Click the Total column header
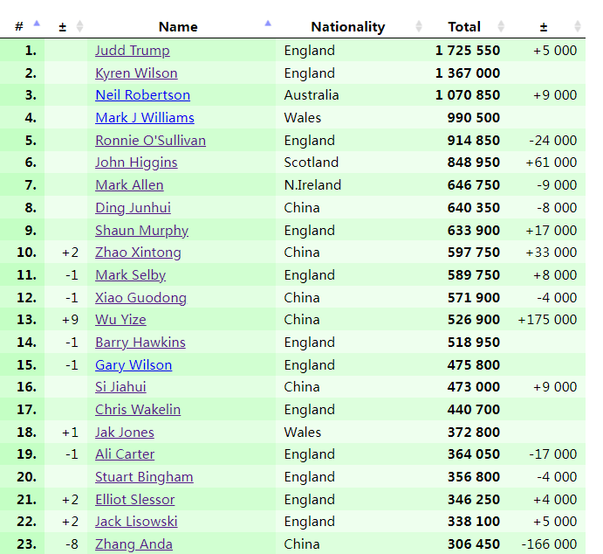Image resolution: width=603 pixels, height=554 pixels. pos(464,26)
